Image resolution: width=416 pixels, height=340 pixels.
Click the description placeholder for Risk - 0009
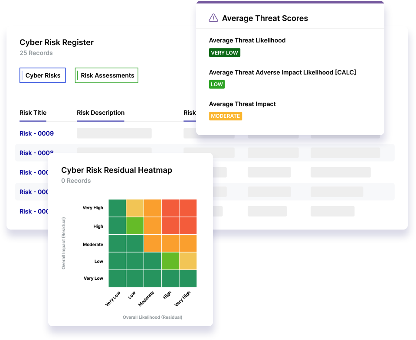(x=114, y=133)
